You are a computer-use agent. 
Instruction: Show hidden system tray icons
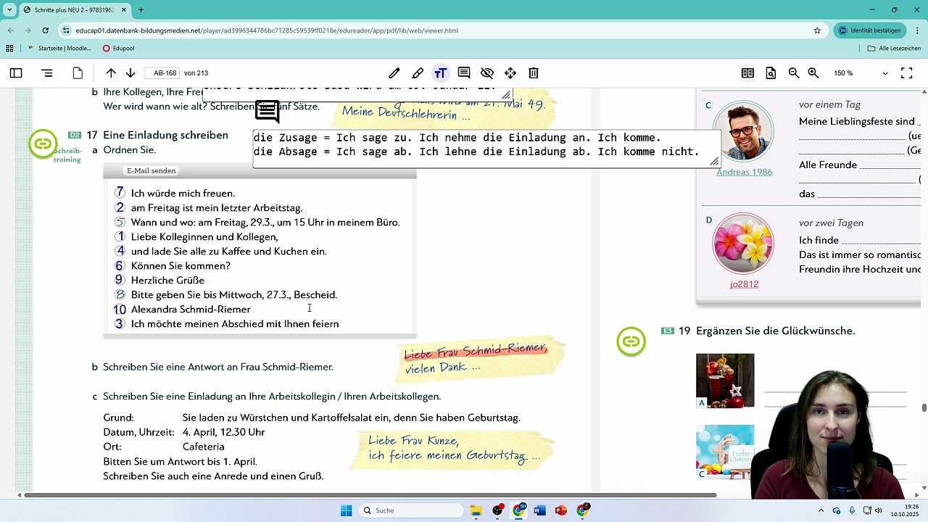pyautogui.click(x=821, y=510)
